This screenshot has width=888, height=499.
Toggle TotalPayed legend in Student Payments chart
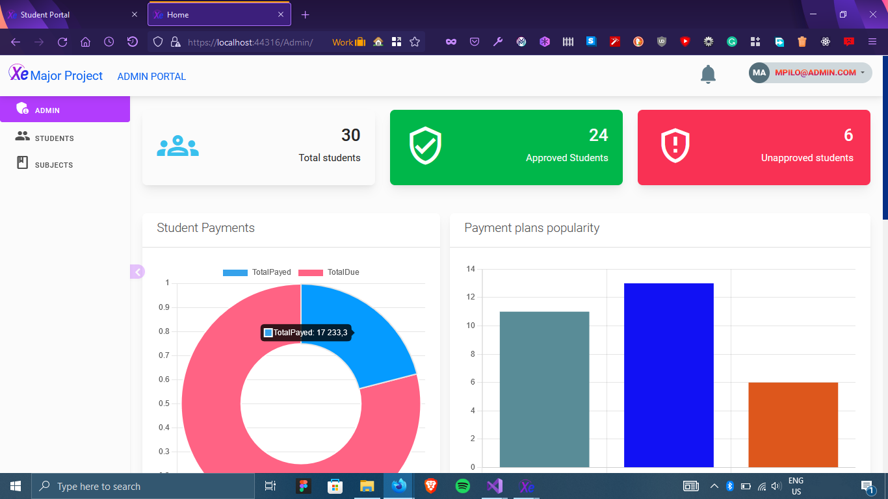click(257, 272)
